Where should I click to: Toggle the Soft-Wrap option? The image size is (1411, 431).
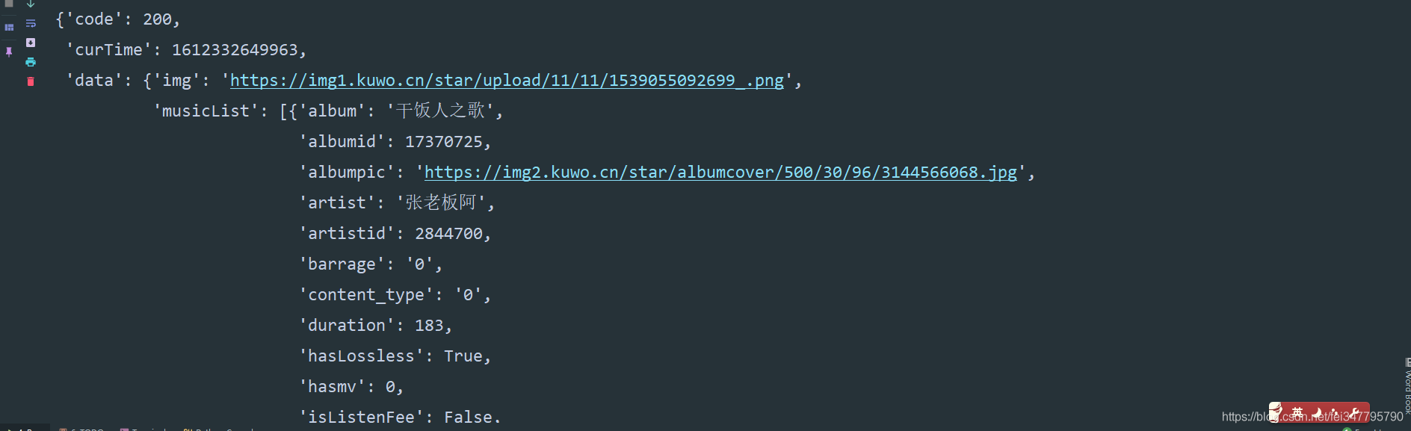coord(31,24)
